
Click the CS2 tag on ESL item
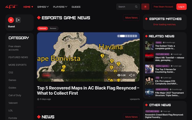[157, 78]
